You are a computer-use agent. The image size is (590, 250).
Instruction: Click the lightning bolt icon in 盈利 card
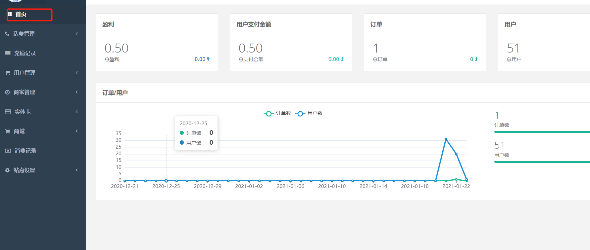[208, 59]
